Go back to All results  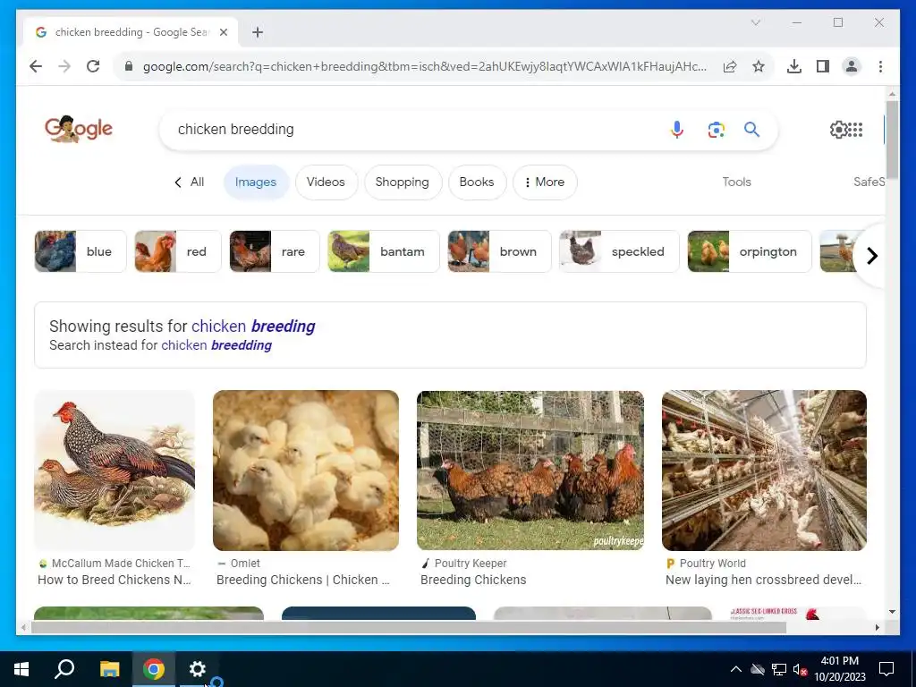tap(190, 182)
